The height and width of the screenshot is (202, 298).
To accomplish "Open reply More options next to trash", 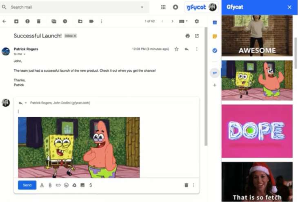I will [193, 185].
